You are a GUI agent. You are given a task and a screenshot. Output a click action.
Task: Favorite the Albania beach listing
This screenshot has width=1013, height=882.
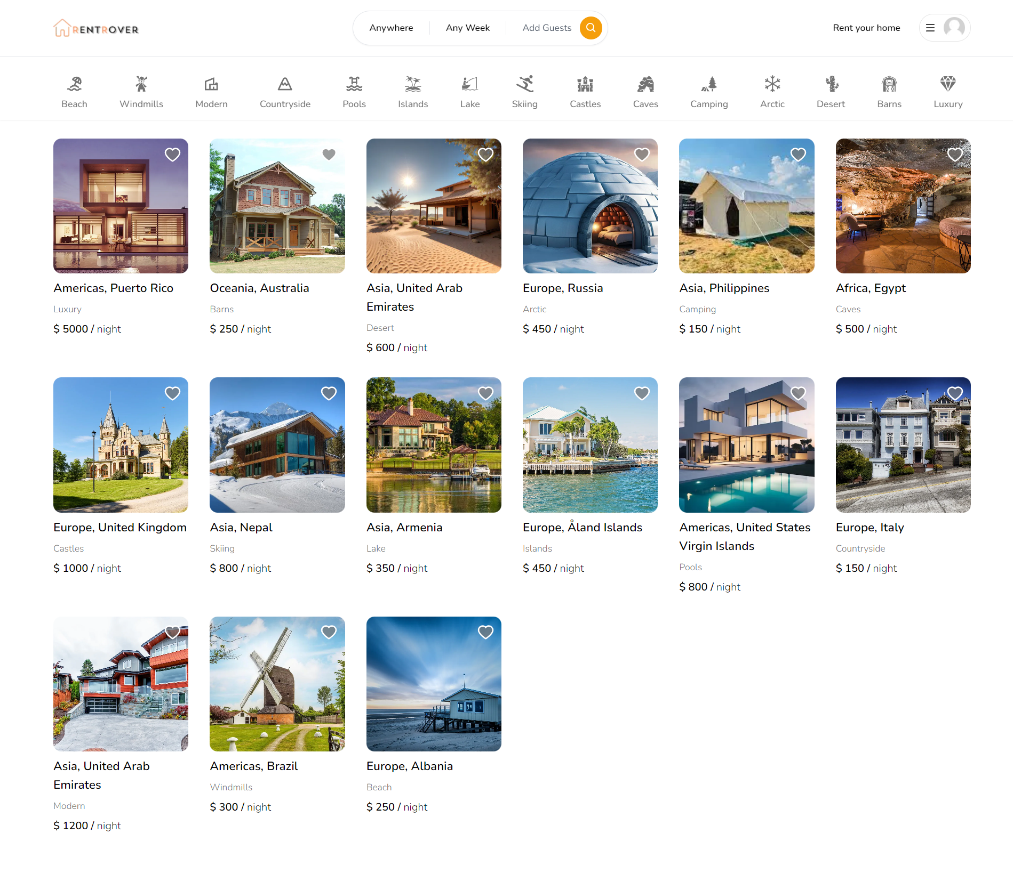tap(485, 632)
